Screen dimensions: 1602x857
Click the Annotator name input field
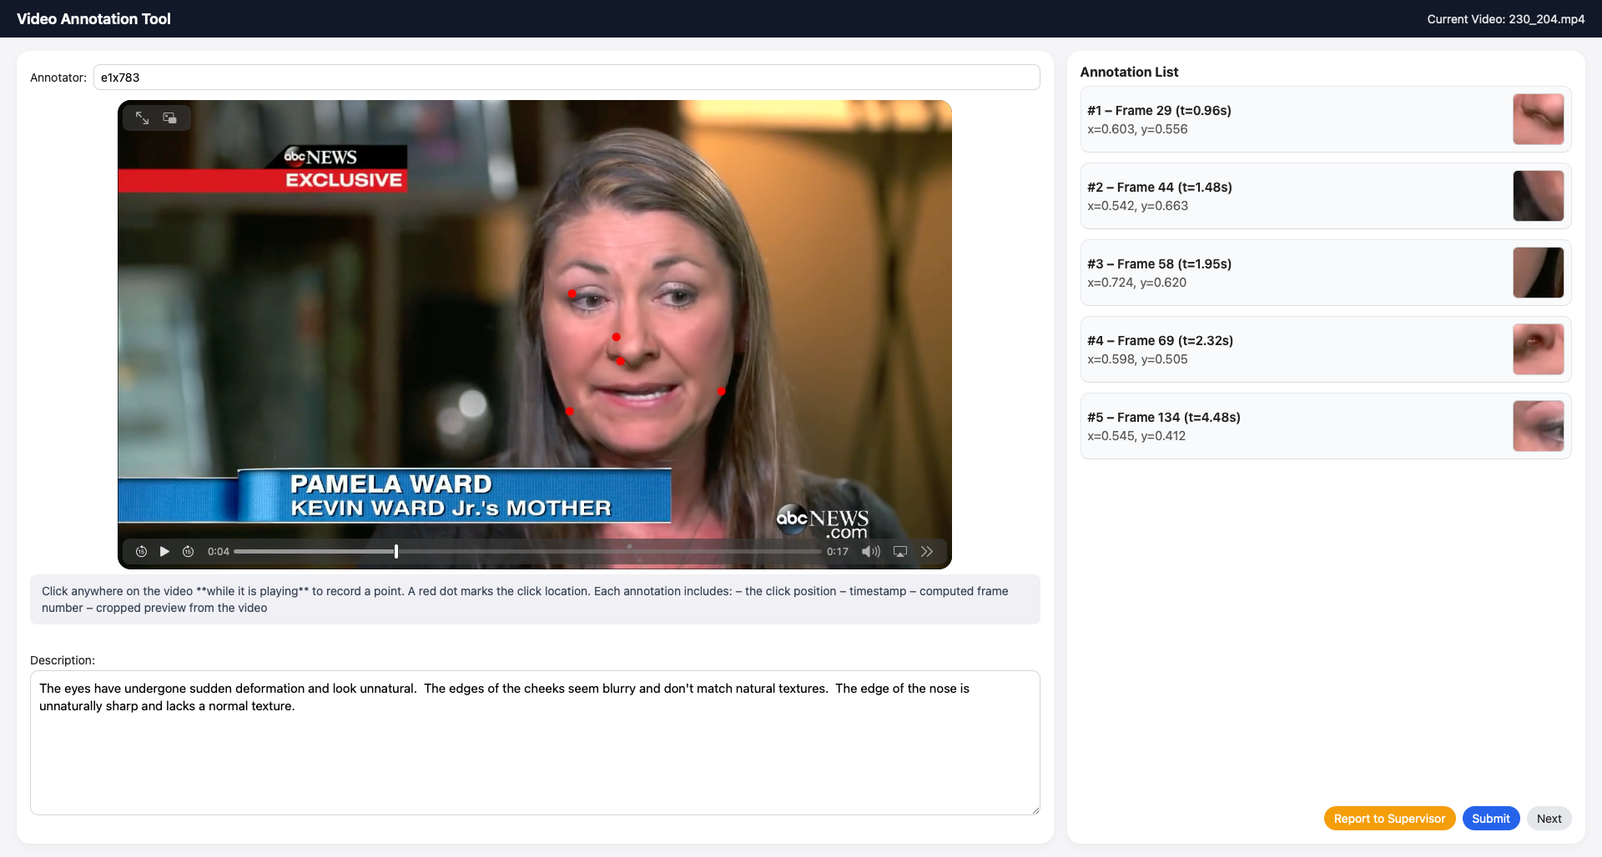click(566, 78)
